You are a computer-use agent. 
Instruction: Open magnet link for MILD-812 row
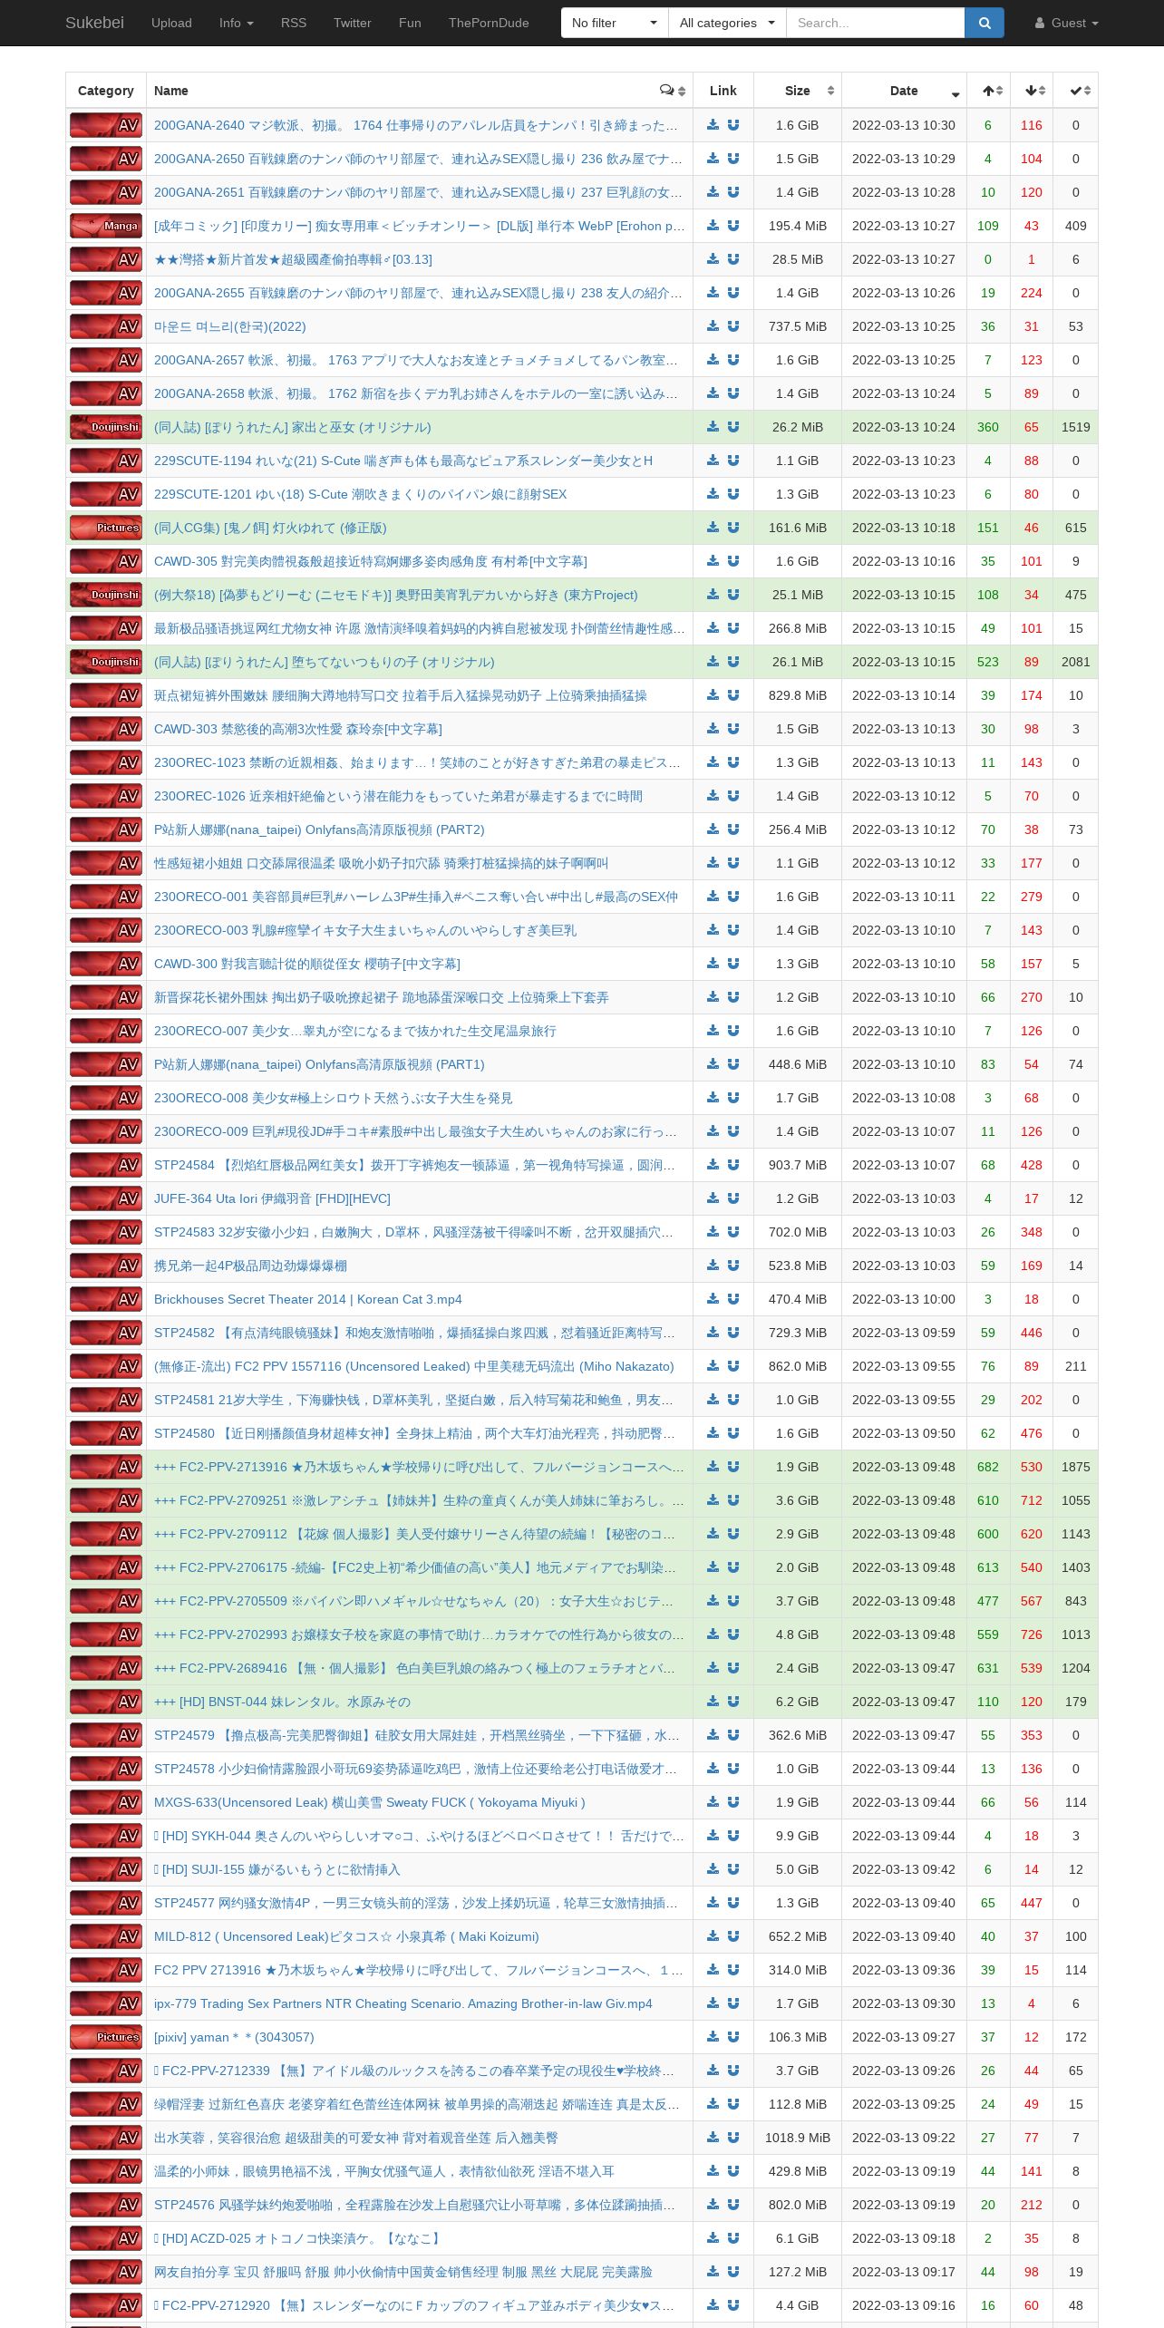tap(733, 1936)
